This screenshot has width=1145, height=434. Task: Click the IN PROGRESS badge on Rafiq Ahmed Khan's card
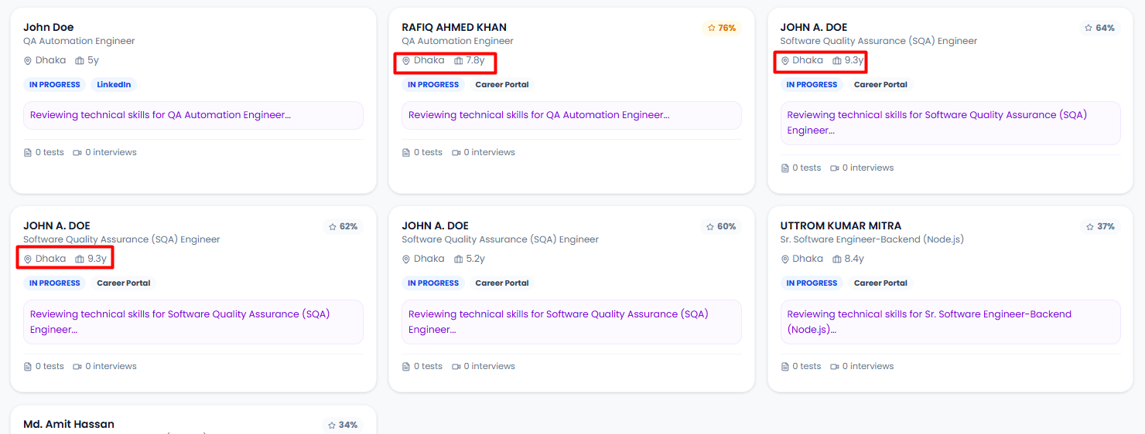(x=433, y=85)
